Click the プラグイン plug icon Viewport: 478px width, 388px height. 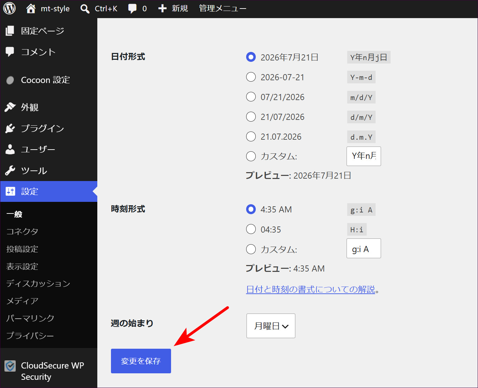(10, 128)
